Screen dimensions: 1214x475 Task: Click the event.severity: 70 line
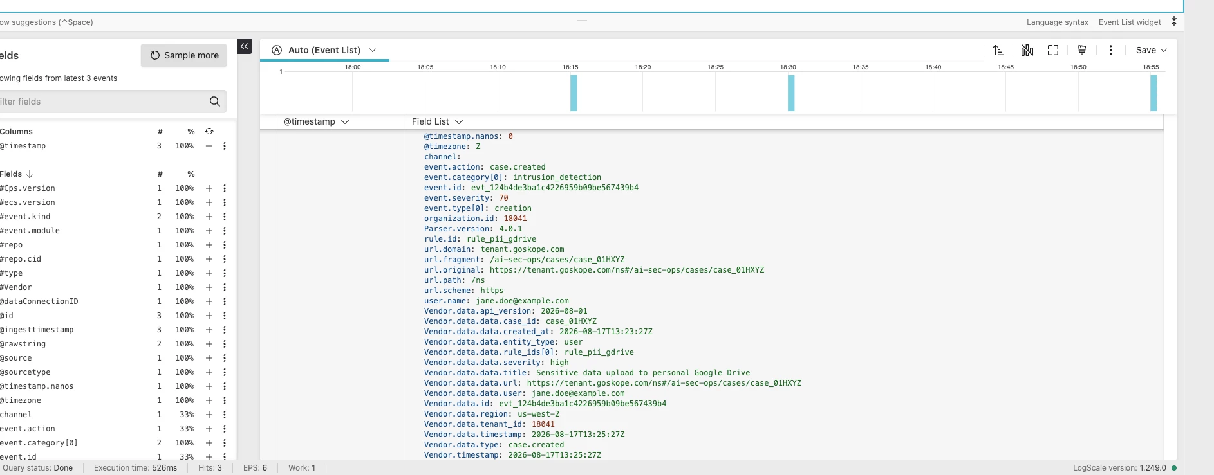tap(466, 198)
